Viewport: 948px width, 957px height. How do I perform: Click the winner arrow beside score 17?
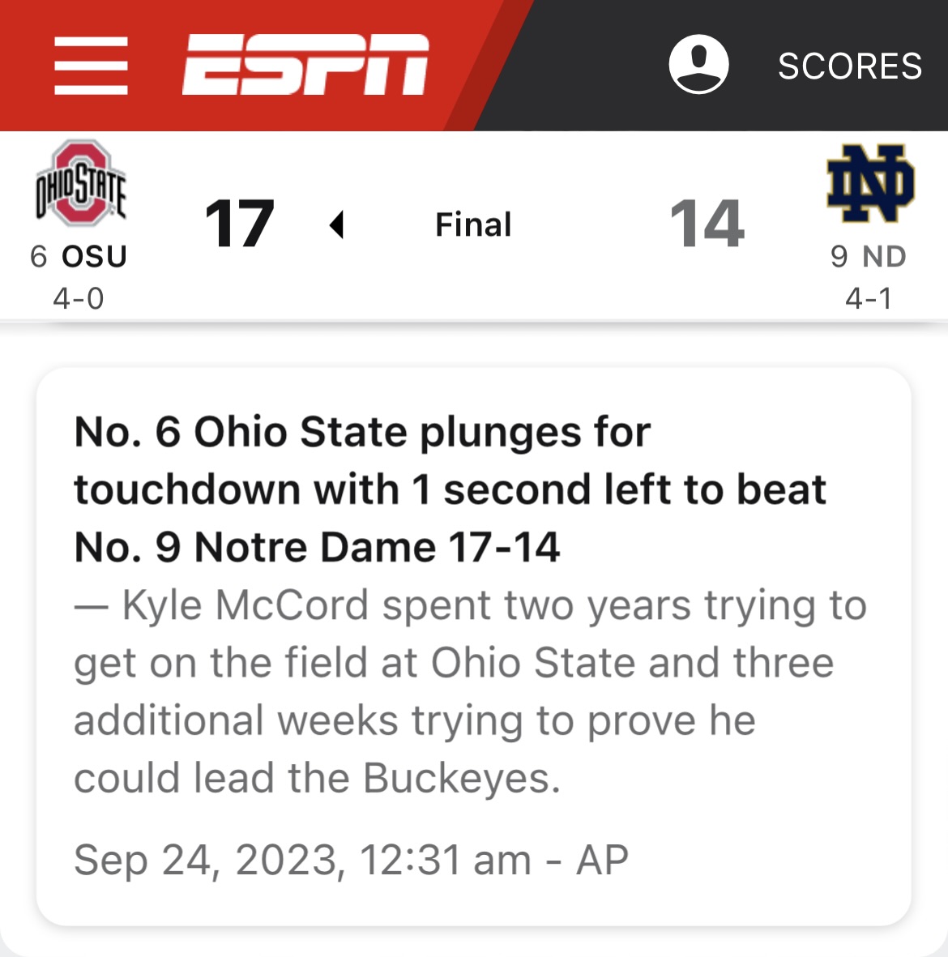point(337,224)
